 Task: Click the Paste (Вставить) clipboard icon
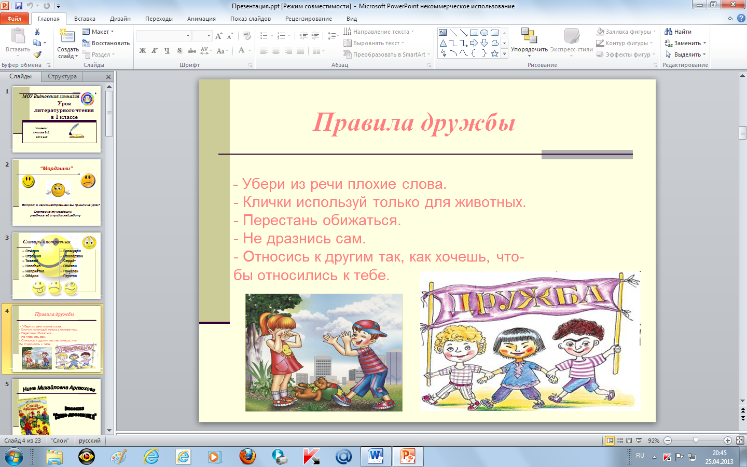coord(18,36)
